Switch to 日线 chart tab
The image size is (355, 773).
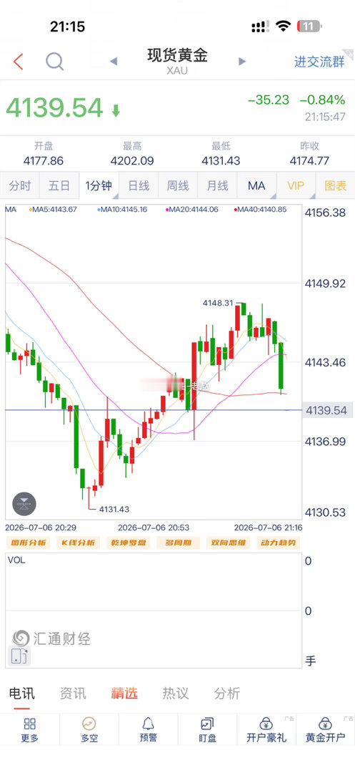click(139, 186)
